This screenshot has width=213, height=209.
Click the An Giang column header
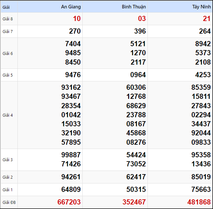71,7
